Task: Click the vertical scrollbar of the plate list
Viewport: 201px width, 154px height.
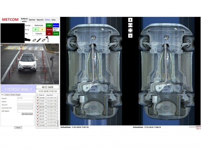Action: [x=58, y=111]
